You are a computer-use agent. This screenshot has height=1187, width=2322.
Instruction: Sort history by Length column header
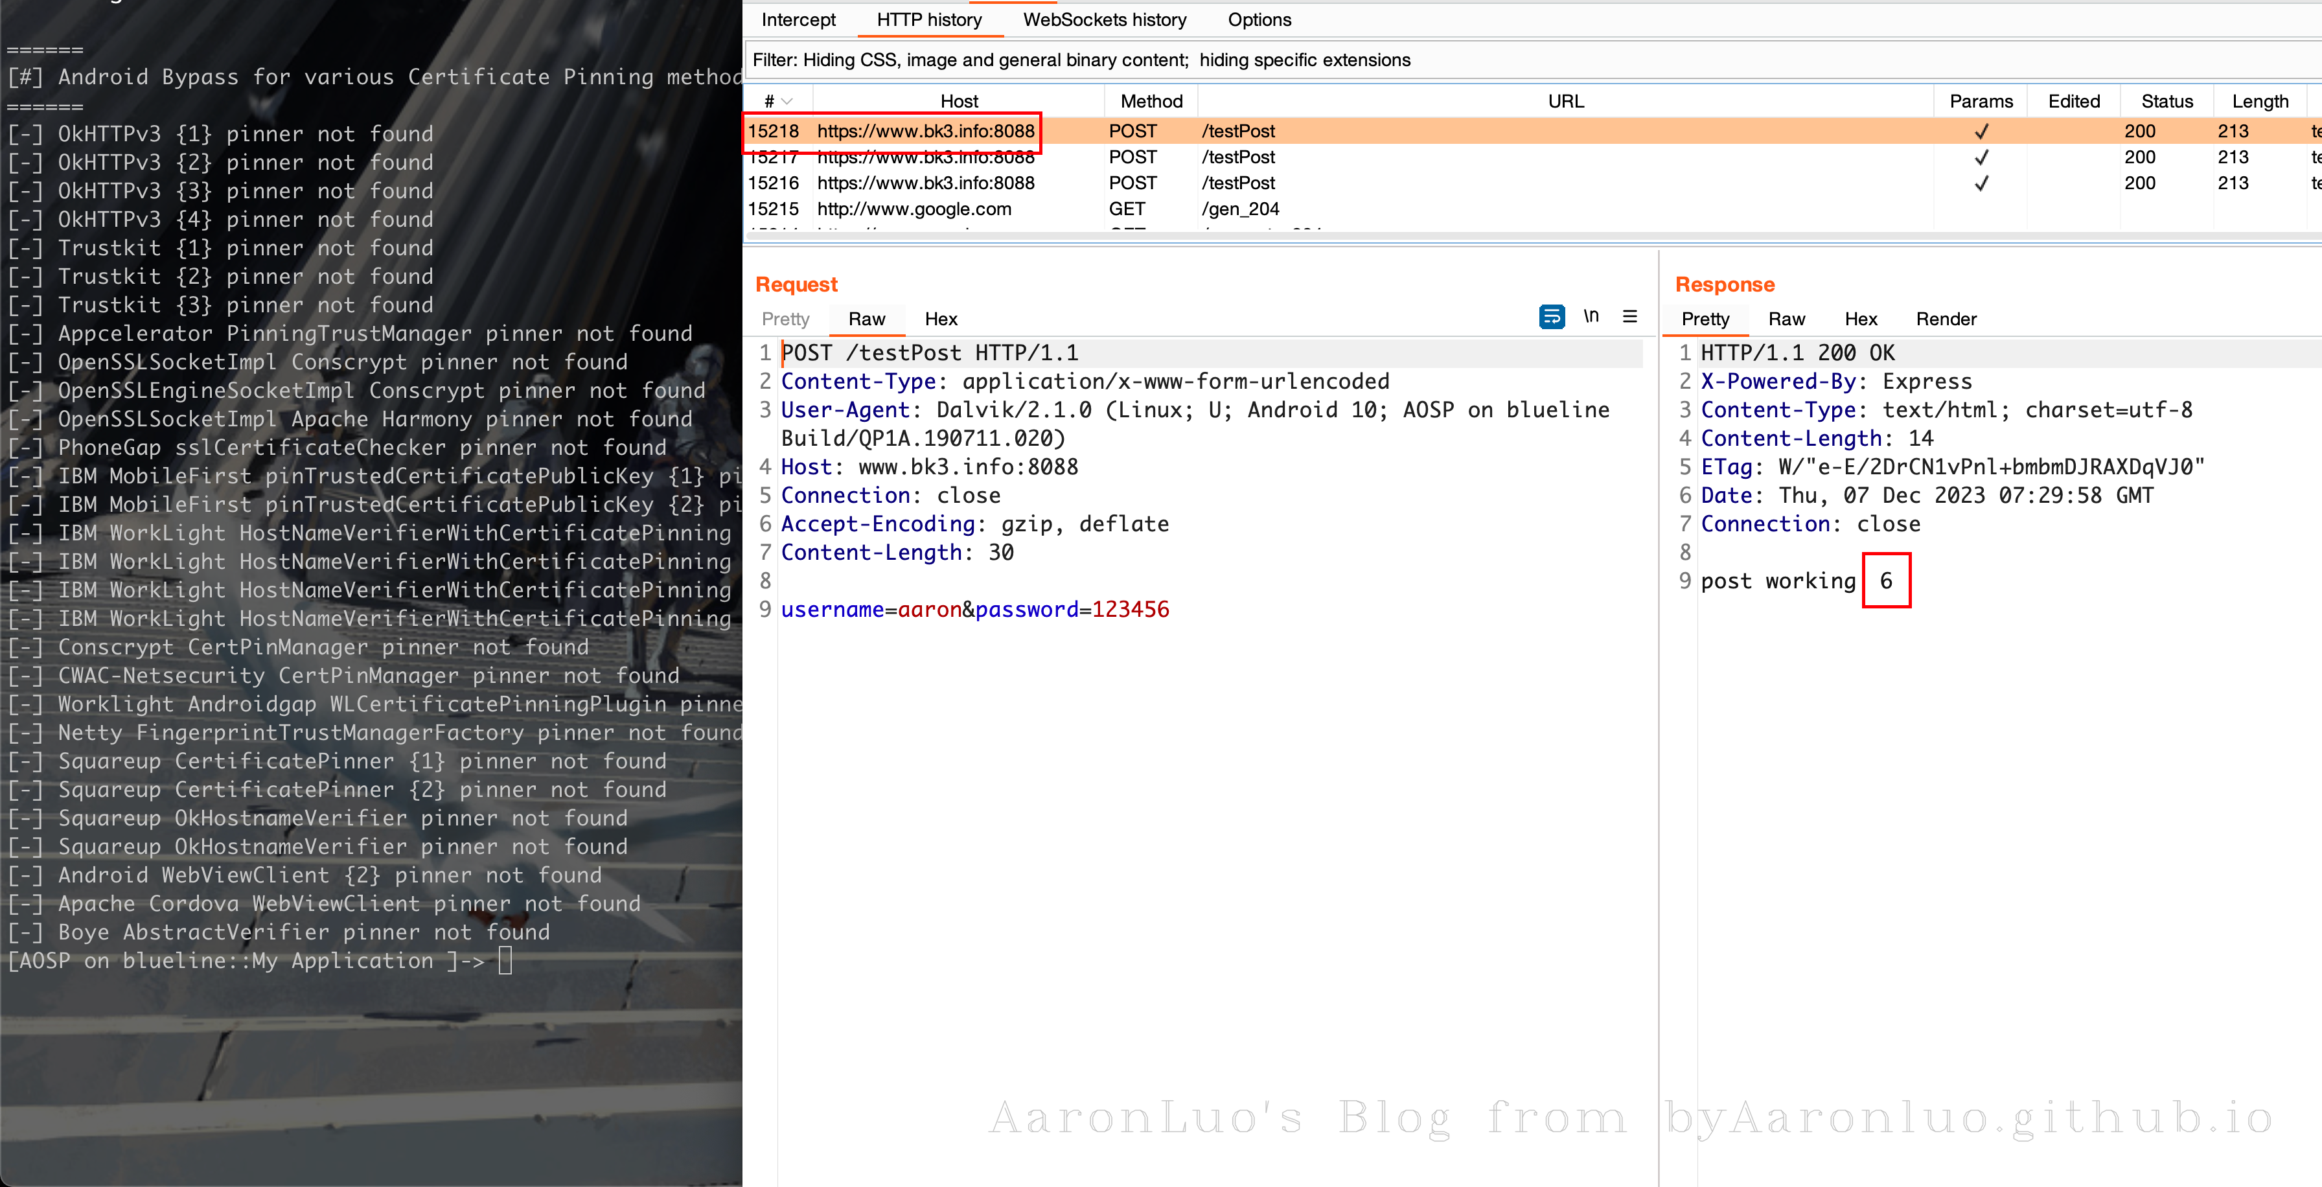coord(2259,102)
